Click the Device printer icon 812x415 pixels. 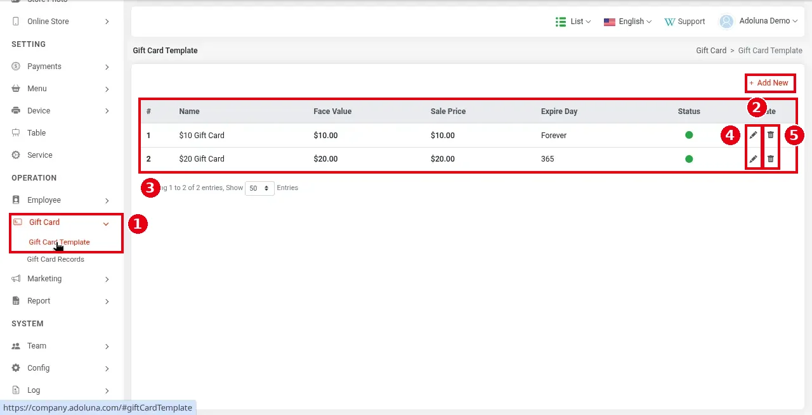16,111
